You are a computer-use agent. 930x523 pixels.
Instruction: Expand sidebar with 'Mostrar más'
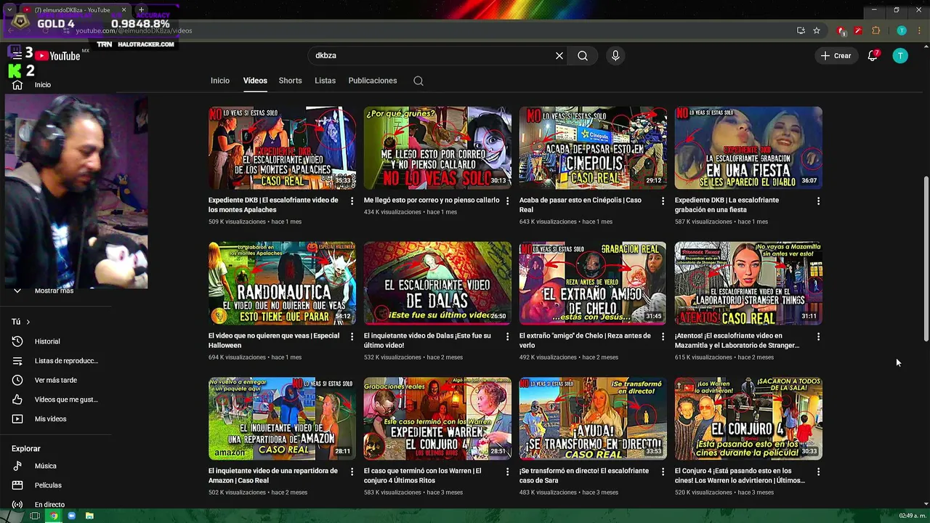click(x=54, y=291)
